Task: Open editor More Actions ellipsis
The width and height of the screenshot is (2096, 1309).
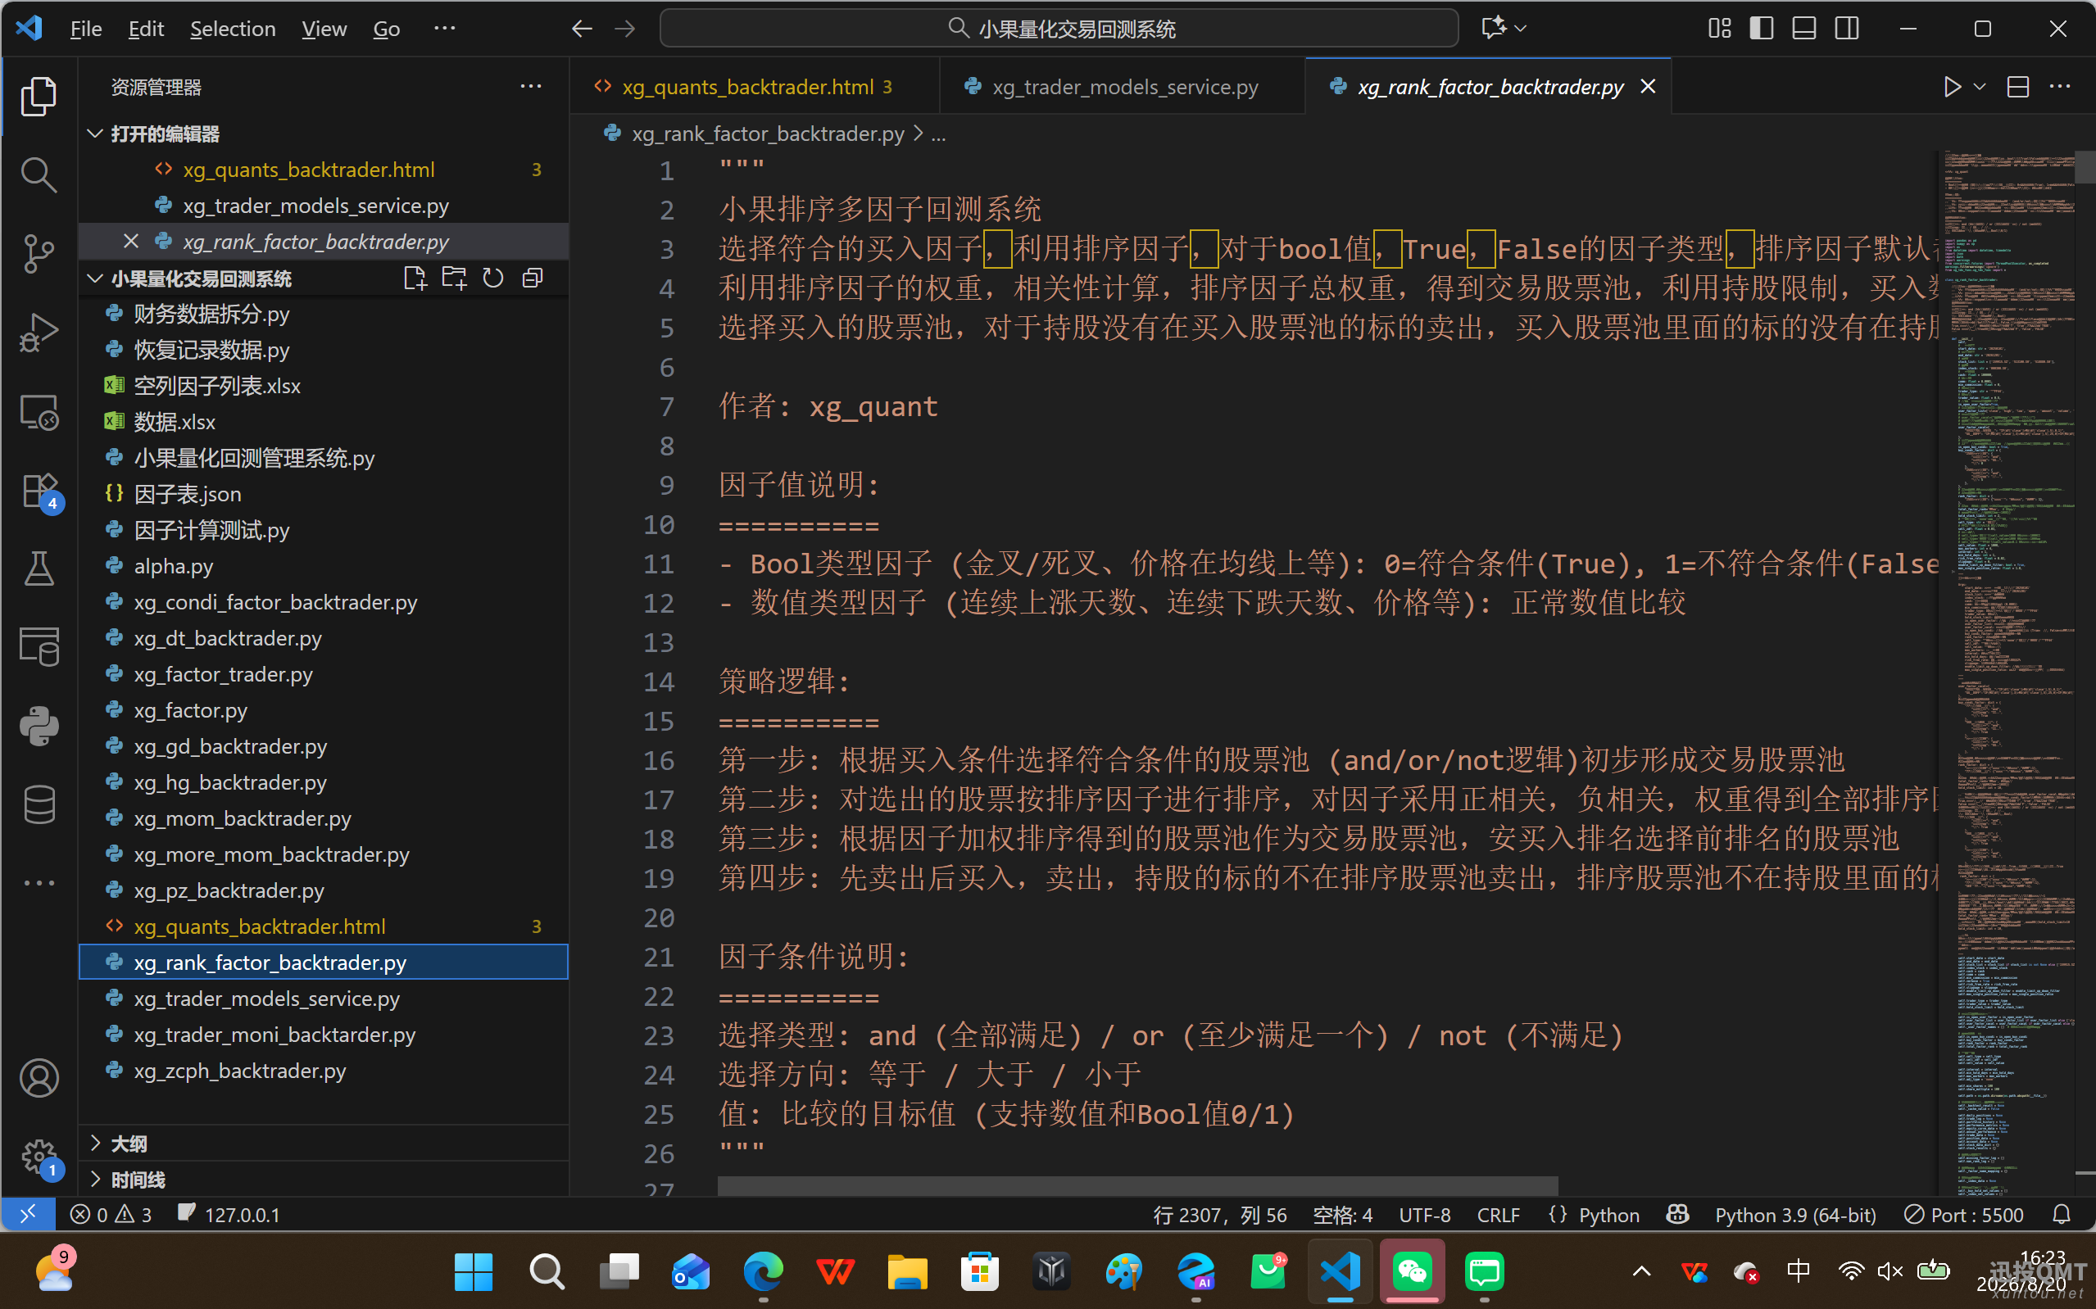Action: pos(2061,87)
